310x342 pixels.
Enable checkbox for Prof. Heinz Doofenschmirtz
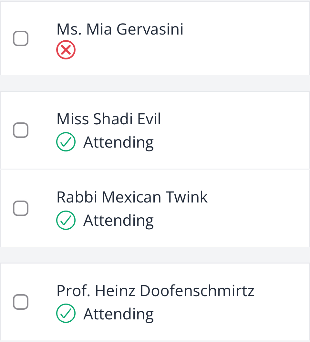(x=21, y=302)
